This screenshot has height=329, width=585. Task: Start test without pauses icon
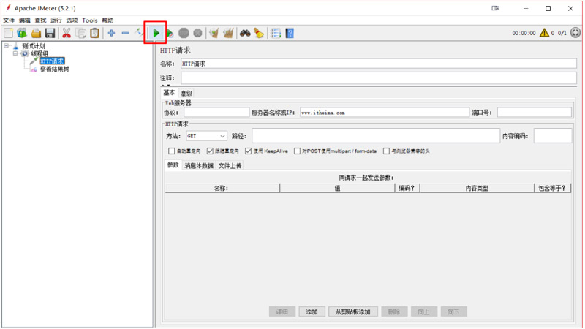click(170, 33)
